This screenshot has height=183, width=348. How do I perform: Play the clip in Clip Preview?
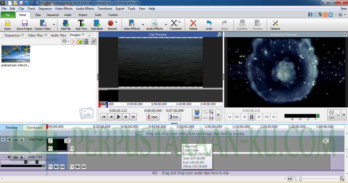point(119,117)
